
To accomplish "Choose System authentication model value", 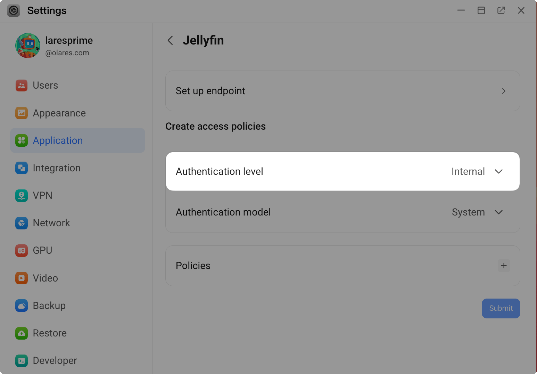I will tap(468, 212).
